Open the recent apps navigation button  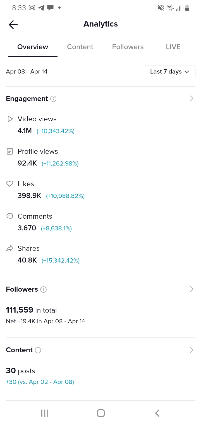(45, 413)
